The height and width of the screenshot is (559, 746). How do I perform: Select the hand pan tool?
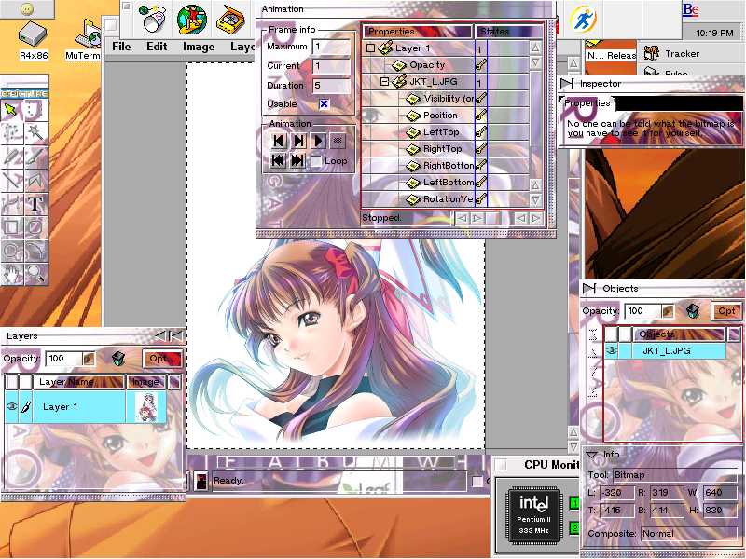[x=11, y=273]
